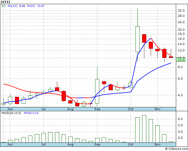The height and width of the screenshot is (151, 188).
Task: Click Nov on the price chart axis
Action: coord(157,109)
